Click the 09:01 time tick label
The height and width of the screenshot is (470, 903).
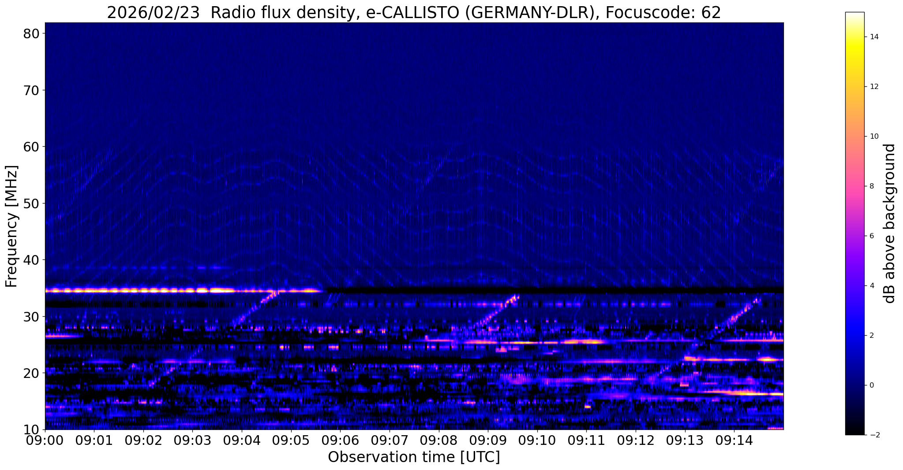click(94, 440)
